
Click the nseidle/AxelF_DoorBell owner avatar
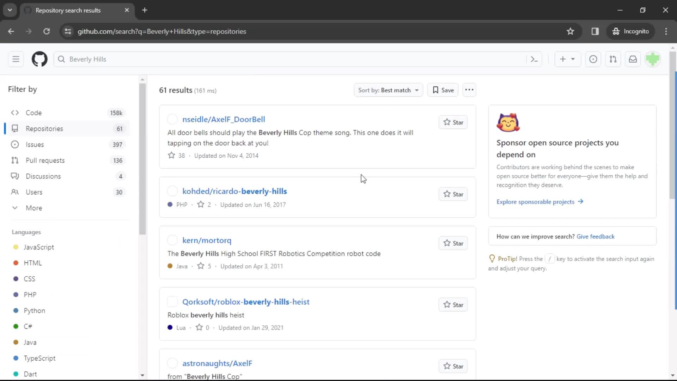tap(172, 119)
